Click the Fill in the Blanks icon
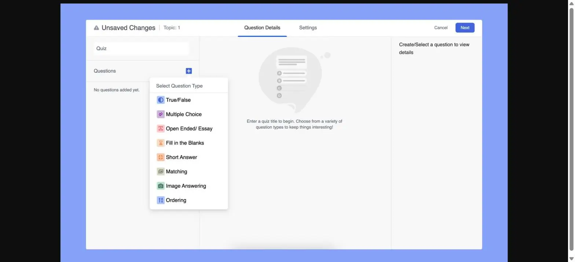575x262 pixels. click(161, 143)
